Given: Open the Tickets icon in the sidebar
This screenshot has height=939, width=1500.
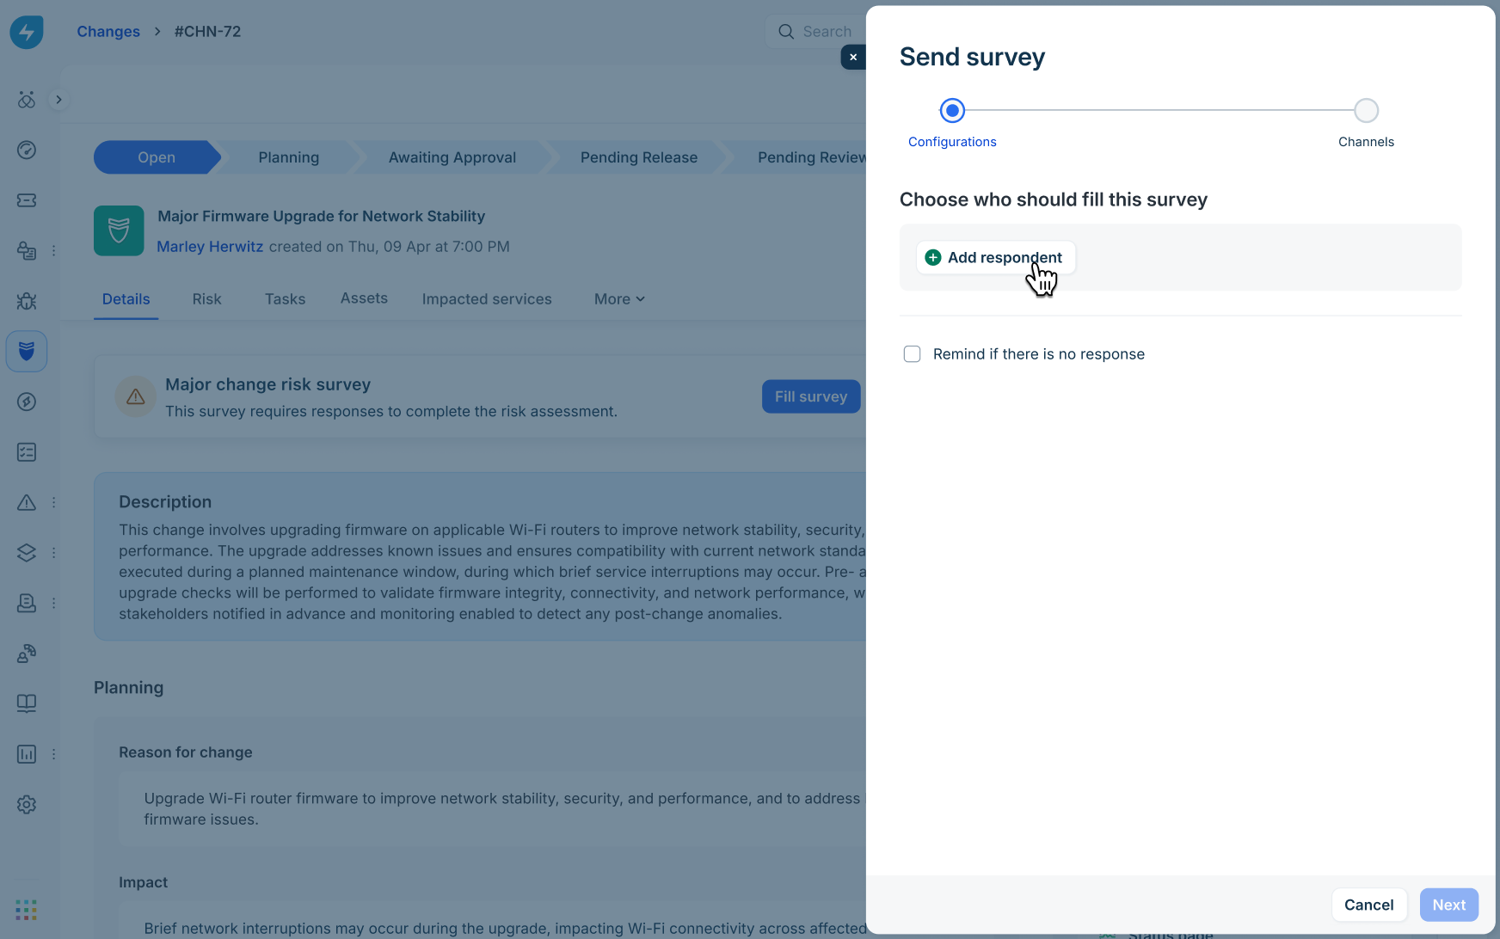Looking at the screenshot, I should point(27,200).
